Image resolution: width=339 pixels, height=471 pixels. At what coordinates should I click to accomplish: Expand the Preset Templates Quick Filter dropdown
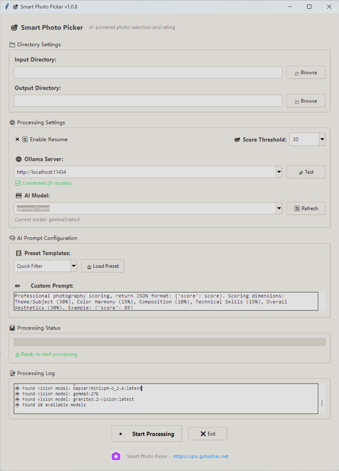point(74,266)
